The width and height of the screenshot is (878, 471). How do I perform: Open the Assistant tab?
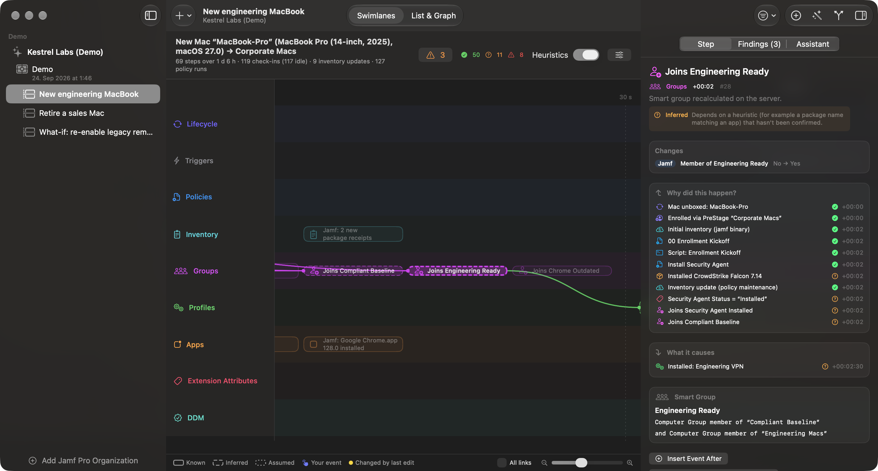pos(812,44)
